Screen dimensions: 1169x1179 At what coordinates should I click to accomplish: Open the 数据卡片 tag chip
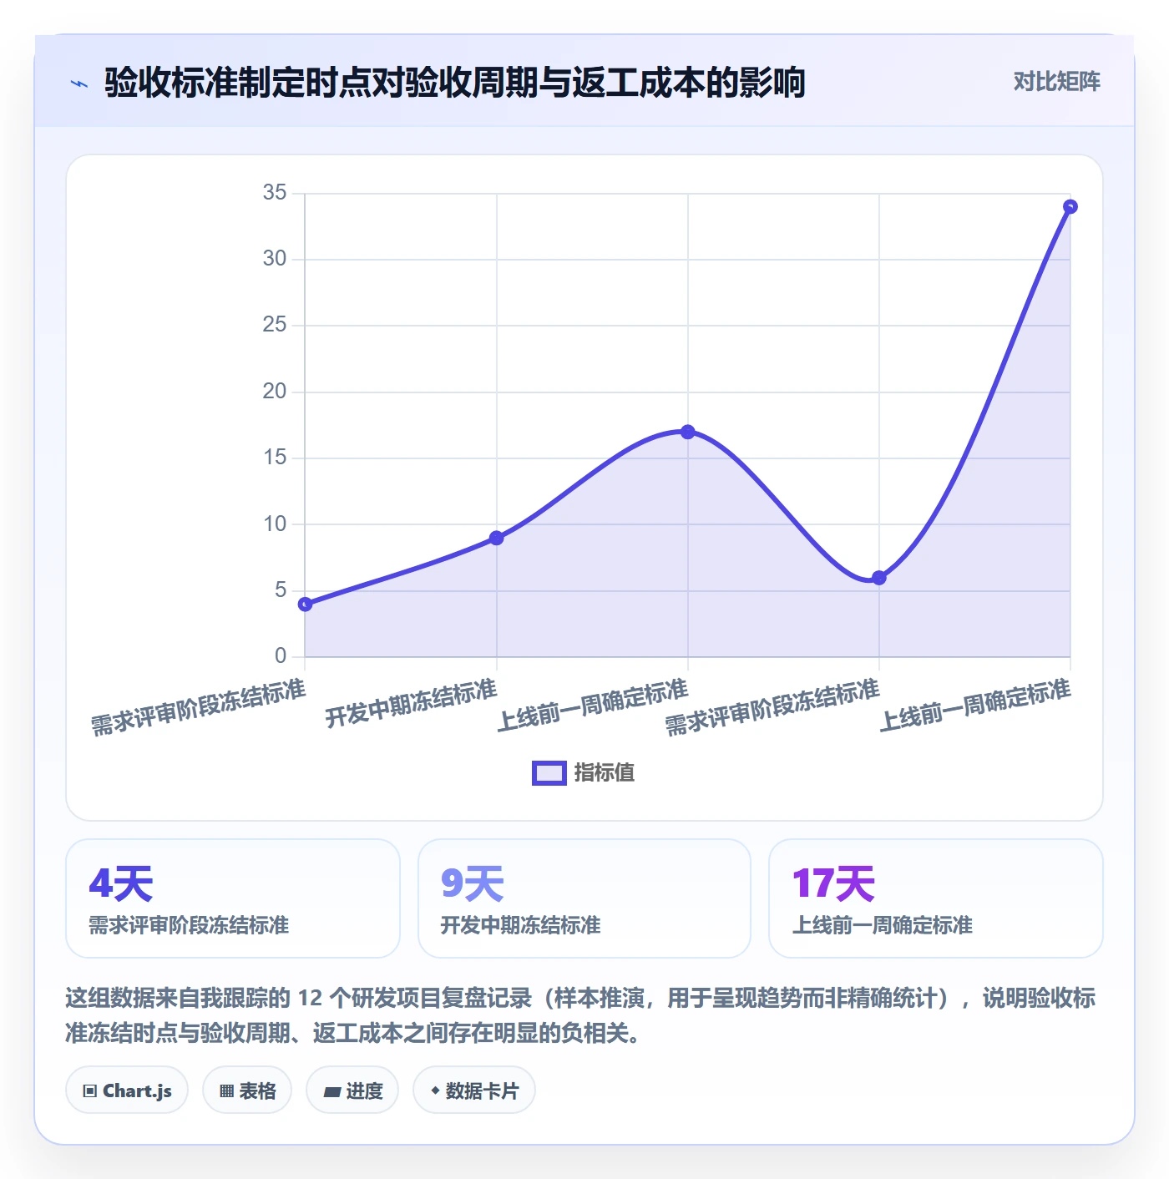(474, 1090)
